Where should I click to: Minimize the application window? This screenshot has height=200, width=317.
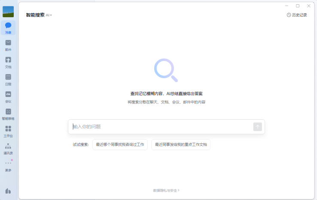pos(287,6)
